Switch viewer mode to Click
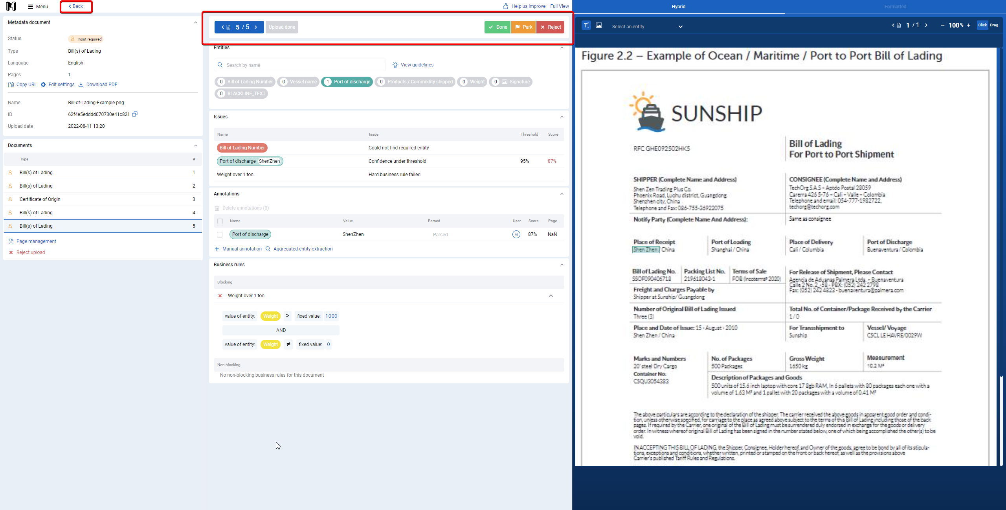Image resolution: width=1006 pixels, height=510 pixels. (982, 25)
